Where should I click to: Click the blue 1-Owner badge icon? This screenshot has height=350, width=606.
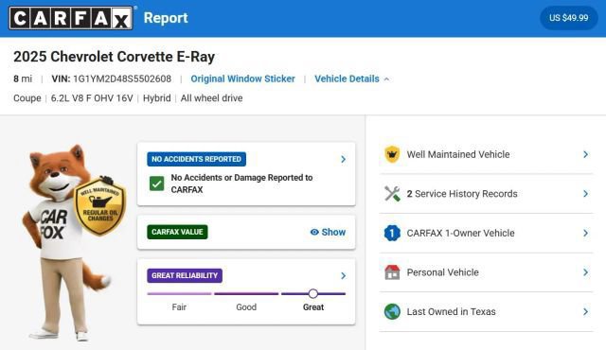tap(392, 233)
